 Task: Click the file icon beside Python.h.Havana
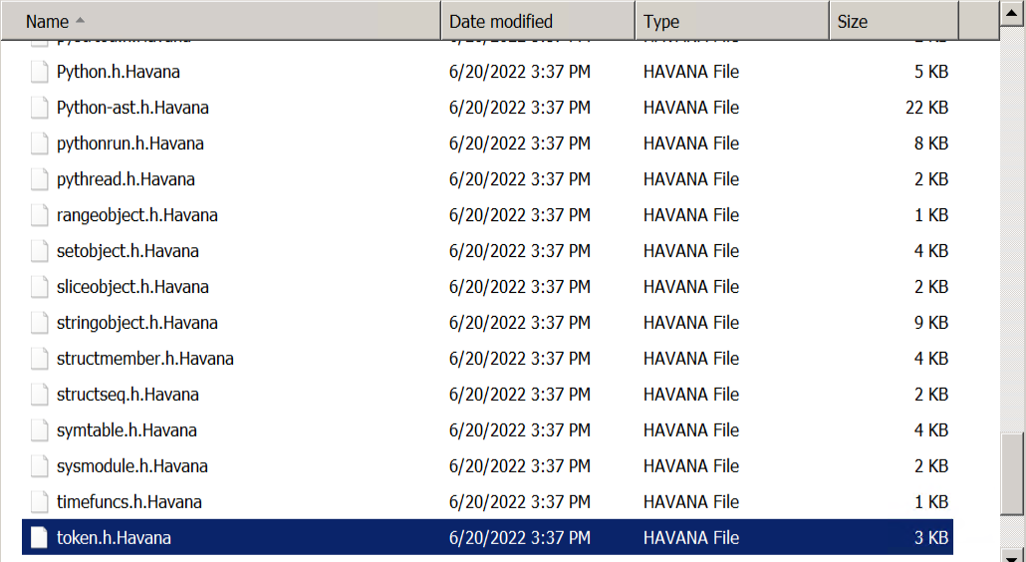point(39,72)
